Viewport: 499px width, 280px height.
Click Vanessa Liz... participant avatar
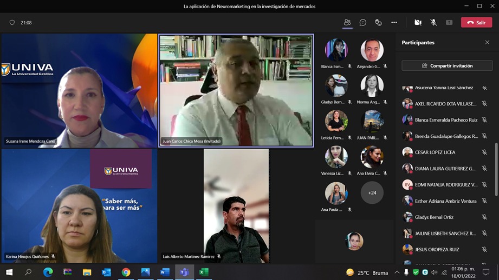336,157
